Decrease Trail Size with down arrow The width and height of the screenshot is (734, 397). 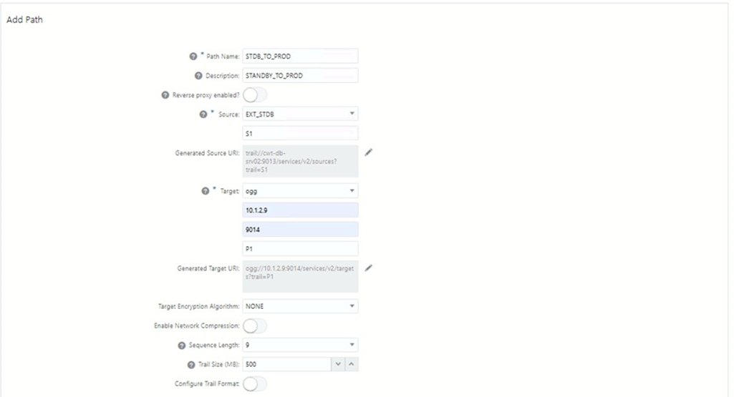(338, 364)
